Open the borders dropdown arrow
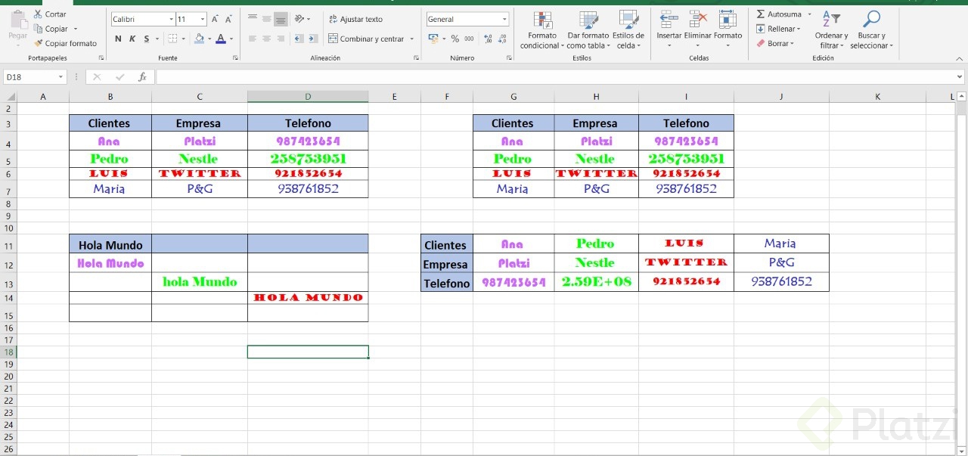 183,39
